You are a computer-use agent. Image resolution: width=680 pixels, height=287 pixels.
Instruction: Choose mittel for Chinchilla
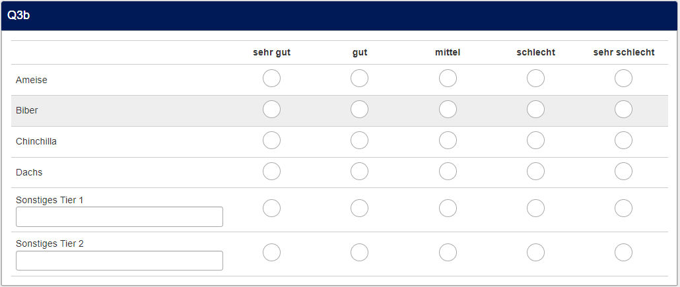(448, 141)
